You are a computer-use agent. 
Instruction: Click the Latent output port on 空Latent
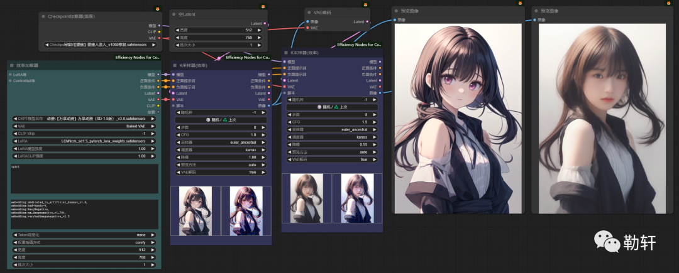click(265, 24)
